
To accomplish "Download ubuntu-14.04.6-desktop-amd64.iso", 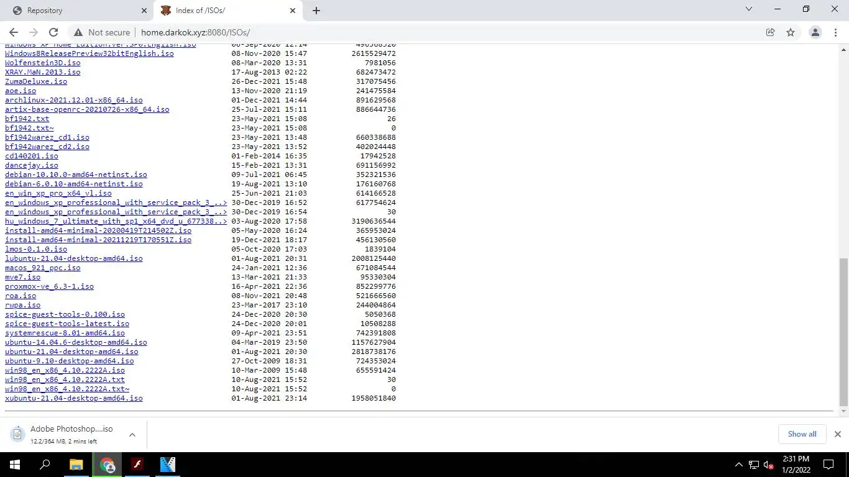I will pyautogui.click(x=76, y=342).
